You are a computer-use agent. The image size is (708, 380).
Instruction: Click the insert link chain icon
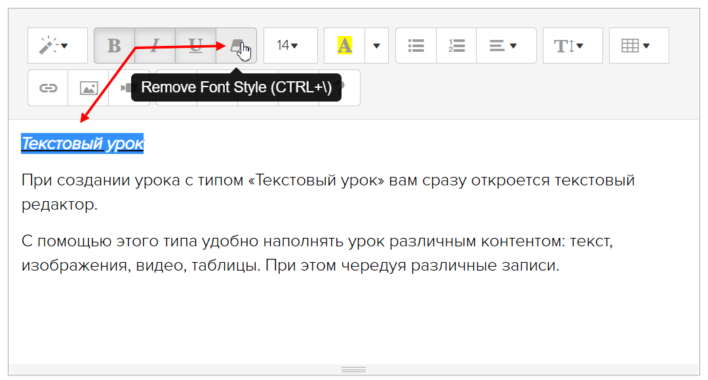pos(48,88)
